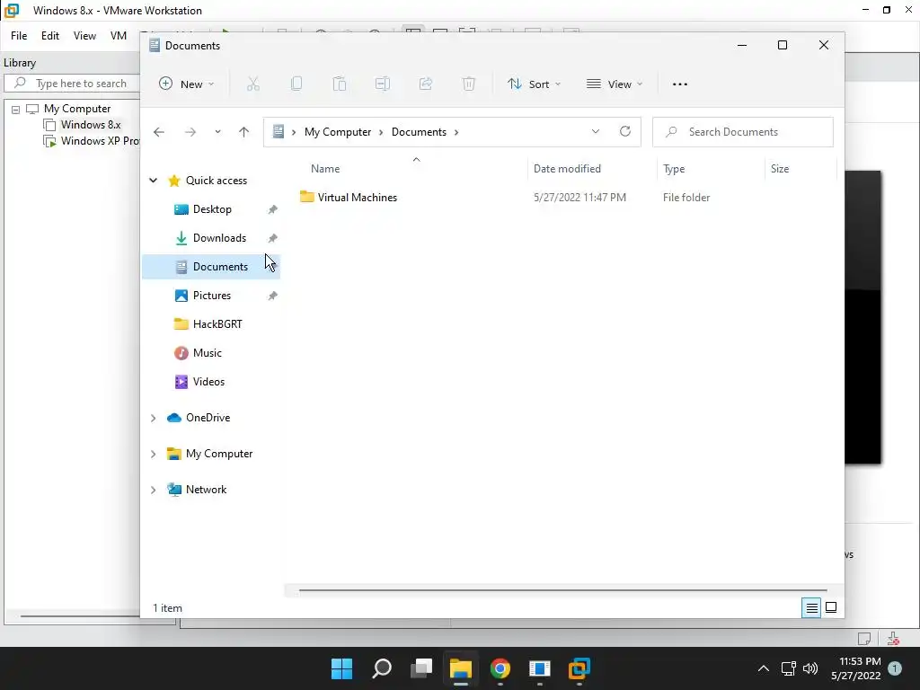Open Google Chrome from the taskbar

(500, 668)
